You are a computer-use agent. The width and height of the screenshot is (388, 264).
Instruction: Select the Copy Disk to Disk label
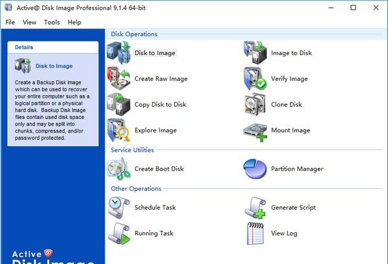tap(160, 104)
